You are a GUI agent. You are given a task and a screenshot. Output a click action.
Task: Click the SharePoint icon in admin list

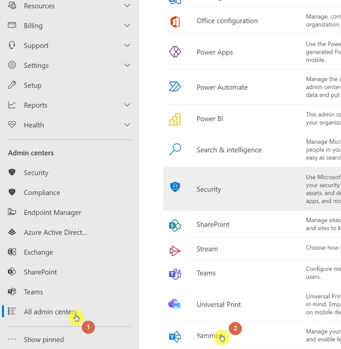tap(175, 226)
